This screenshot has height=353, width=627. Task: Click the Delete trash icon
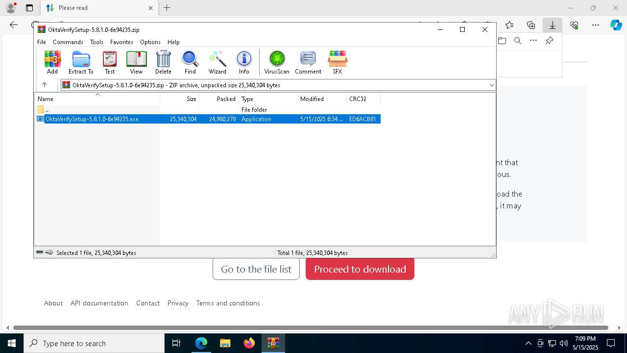click(x=163, y=62)
